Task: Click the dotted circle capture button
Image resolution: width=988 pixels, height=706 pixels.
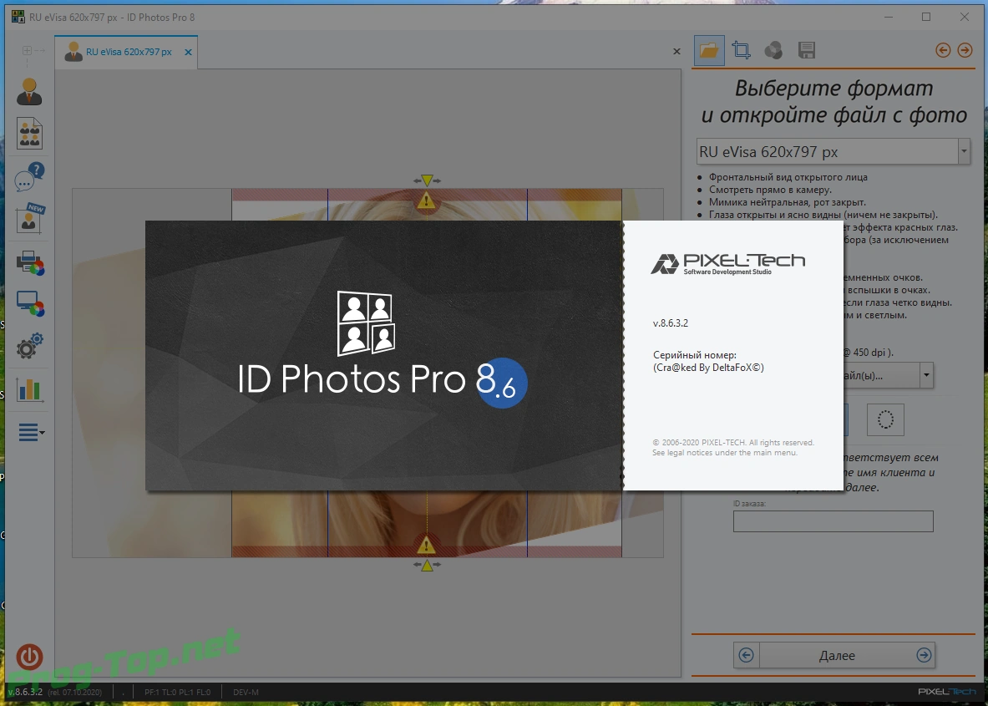Action: point(885,419)
